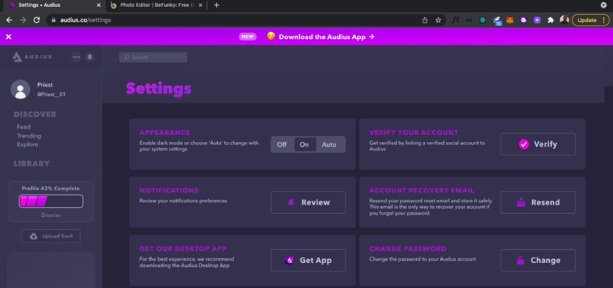Reload the page using the refresh icon
This screenshot has width=613, height=288.
click(37, 20)
